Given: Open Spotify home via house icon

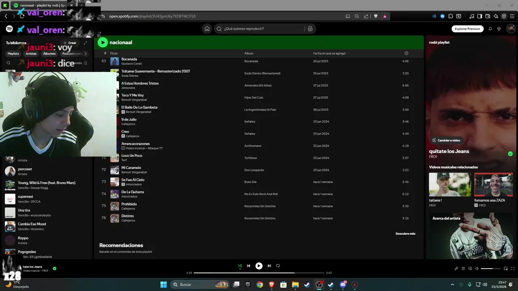Looking at the screenshot, I should pyautogui.click(x=207, y=29).
